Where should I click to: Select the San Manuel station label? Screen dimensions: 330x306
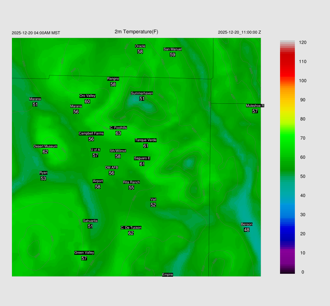point(172,49)
